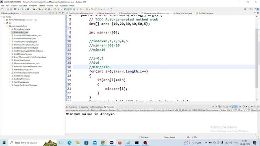Switch to the BubbleSort.java editor tab
The height and width of the screenshot is (146, 260).
204,13
